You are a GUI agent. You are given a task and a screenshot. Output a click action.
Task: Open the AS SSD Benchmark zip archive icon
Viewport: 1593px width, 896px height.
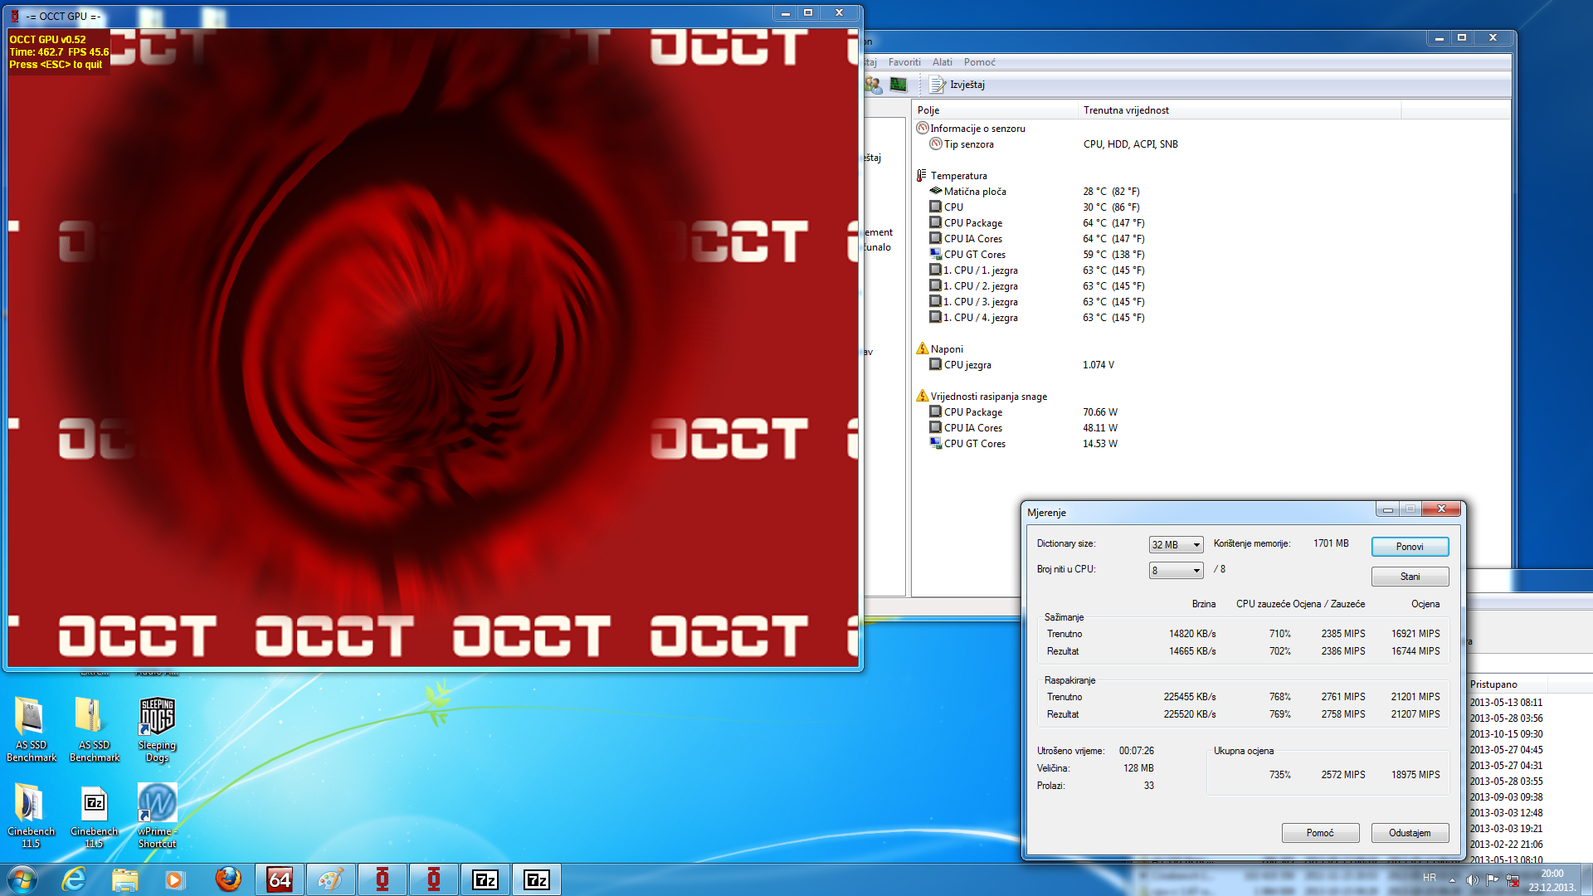click(x=94, y=729)
